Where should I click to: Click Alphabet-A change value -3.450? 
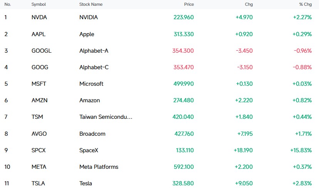[x=244, y=50]
